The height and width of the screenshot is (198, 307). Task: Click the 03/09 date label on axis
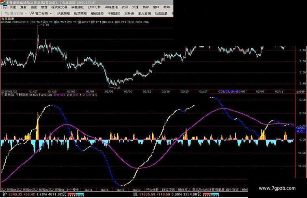click(x=260, y=91)
